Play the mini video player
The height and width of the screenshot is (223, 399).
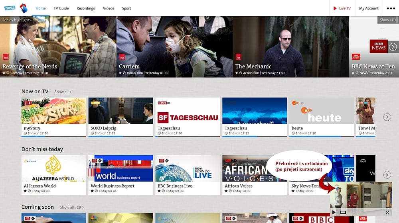click(x=334, y=212)
